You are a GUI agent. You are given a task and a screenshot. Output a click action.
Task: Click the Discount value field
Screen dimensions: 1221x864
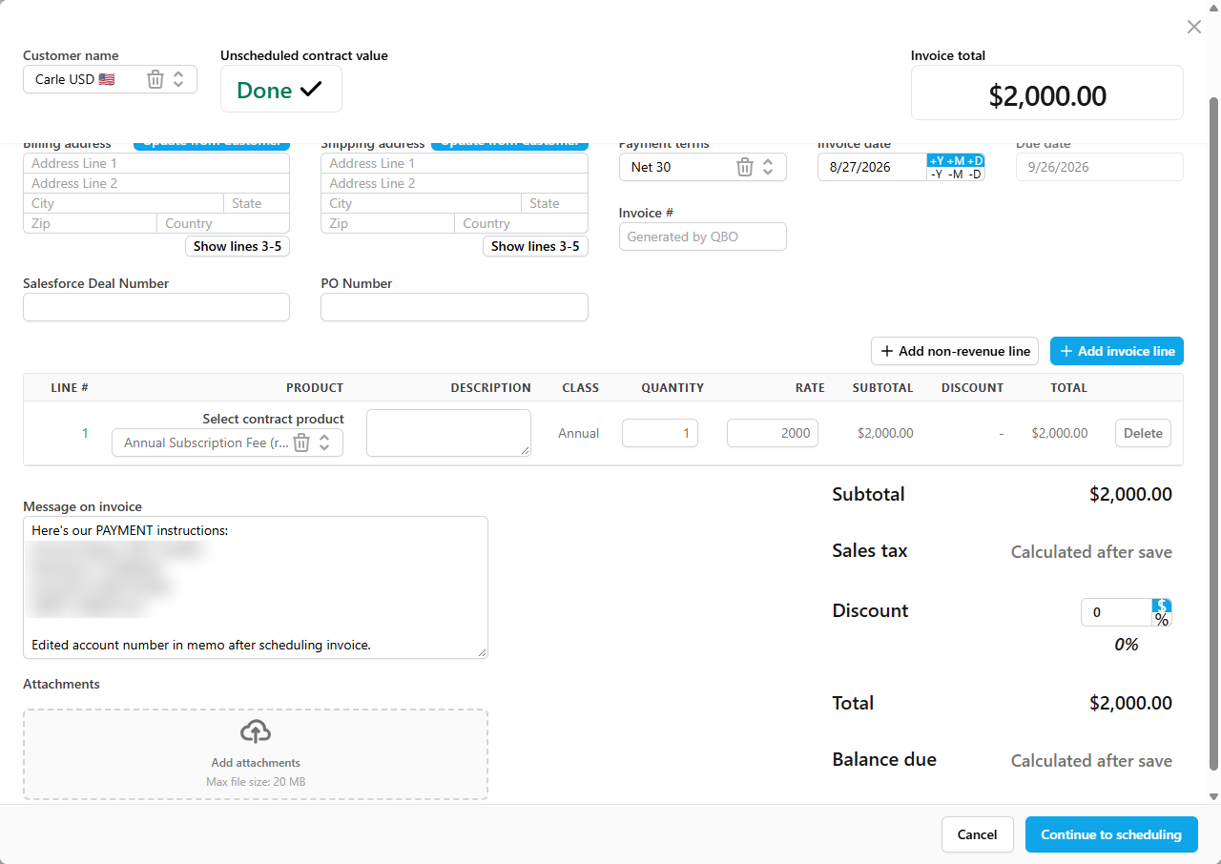1116,612
